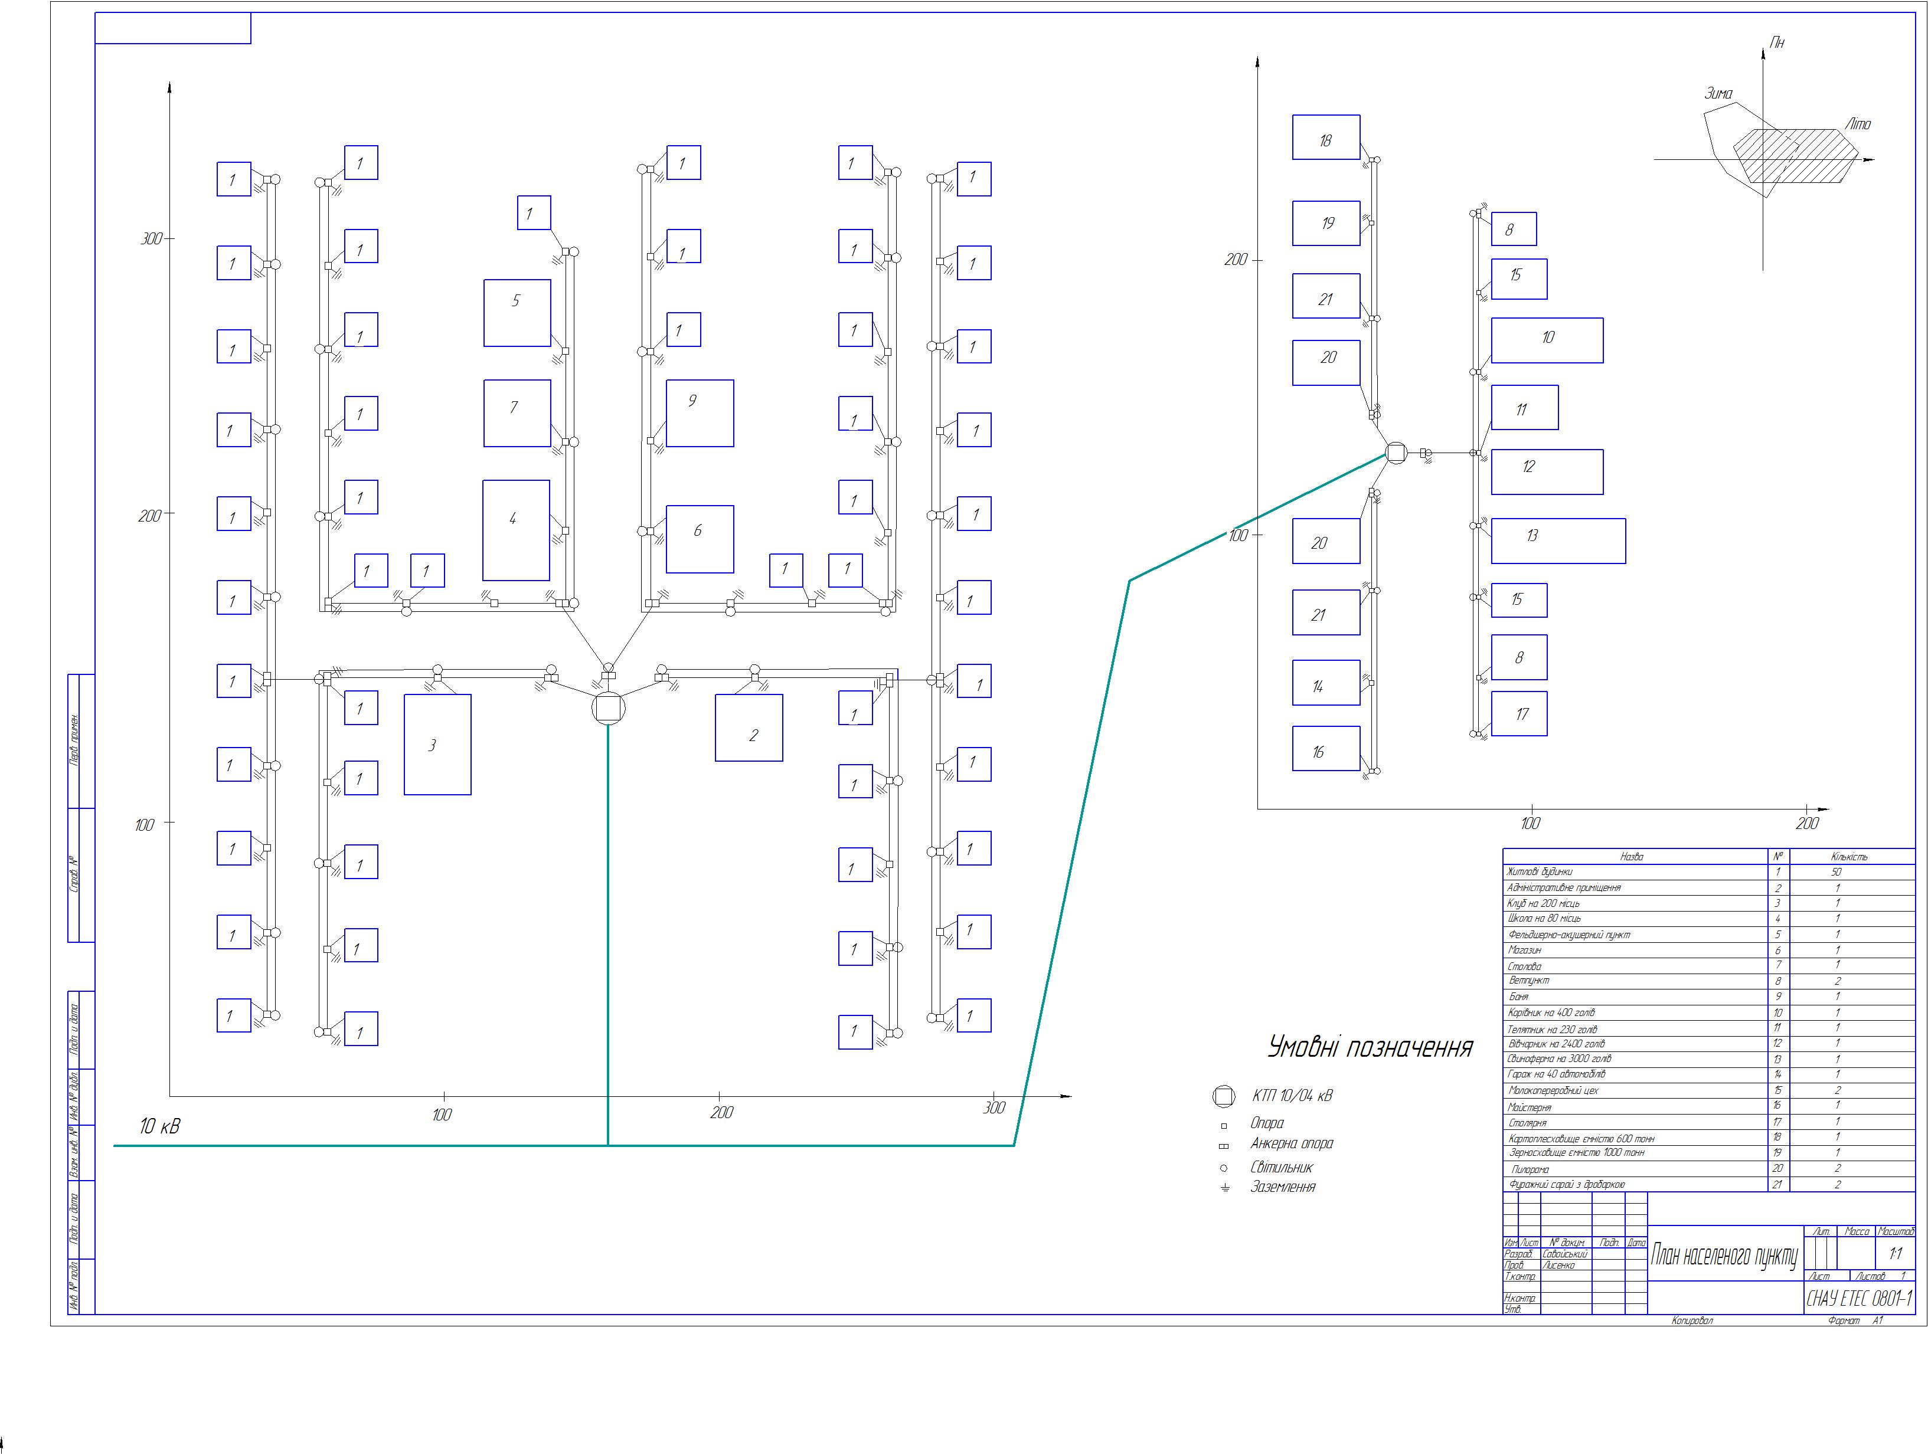This screenshot has height=1455, width=1928.
Task: Click the substation symbol below building 3 and 2
Action: (607, 709)
